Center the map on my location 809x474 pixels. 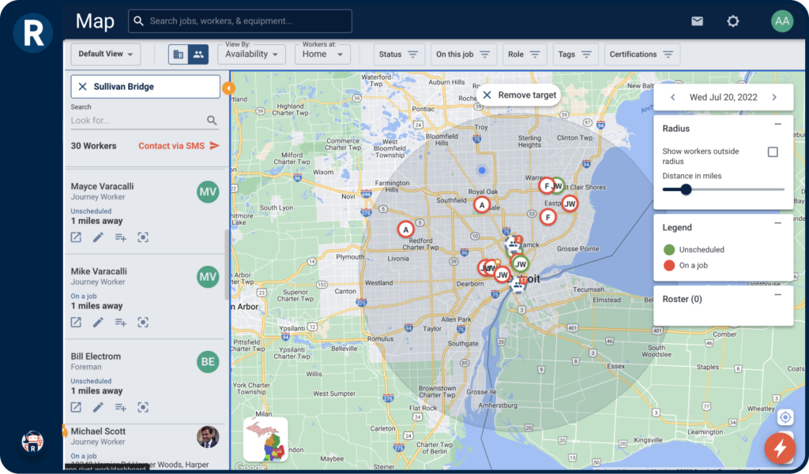point(785,417)
